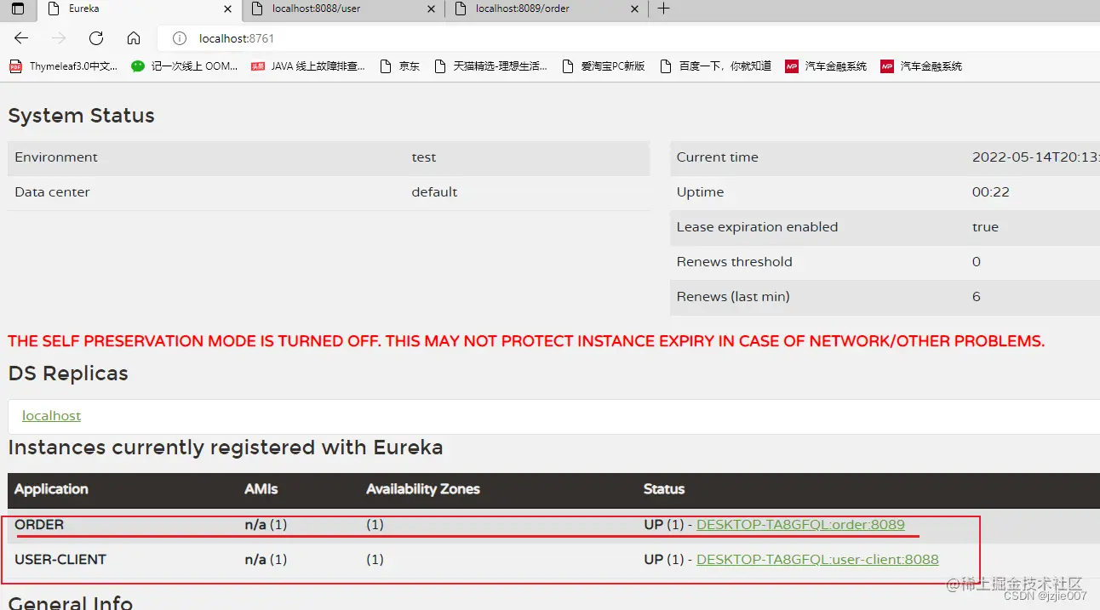Open the localhost DS replica link
This screenshot has height=610, width=1100.
click(52, 416)
